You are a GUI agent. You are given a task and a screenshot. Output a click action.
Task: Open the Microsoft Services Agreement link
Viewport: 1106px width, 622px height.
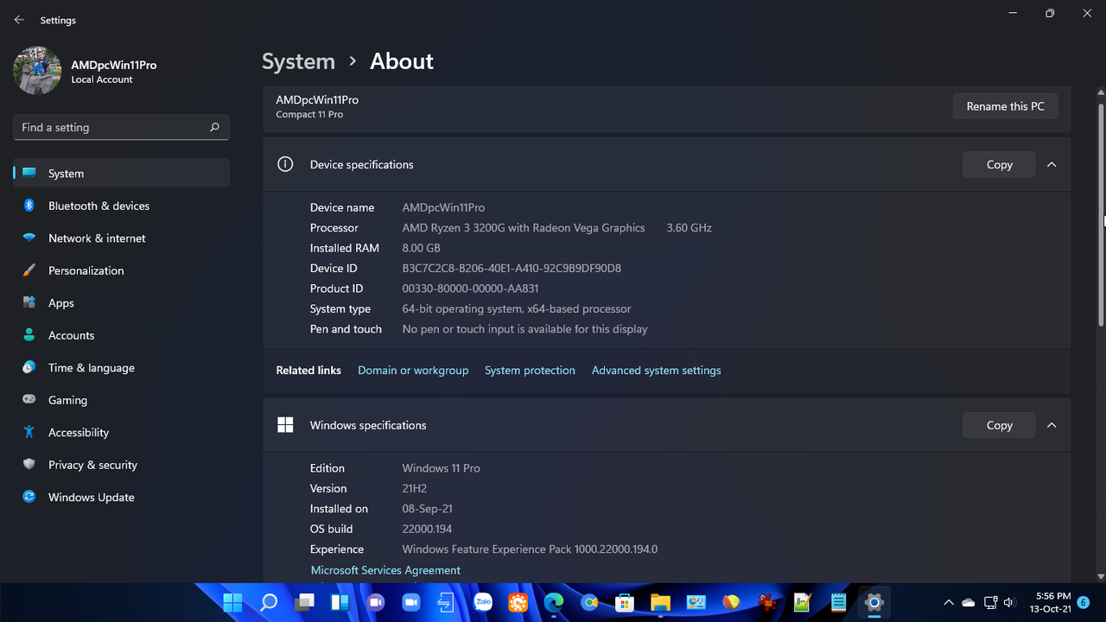385,570
